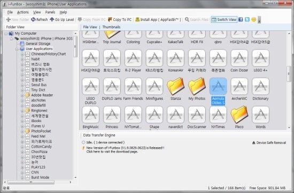Select the DUPLO Jams app icon

tap(112, 86)
